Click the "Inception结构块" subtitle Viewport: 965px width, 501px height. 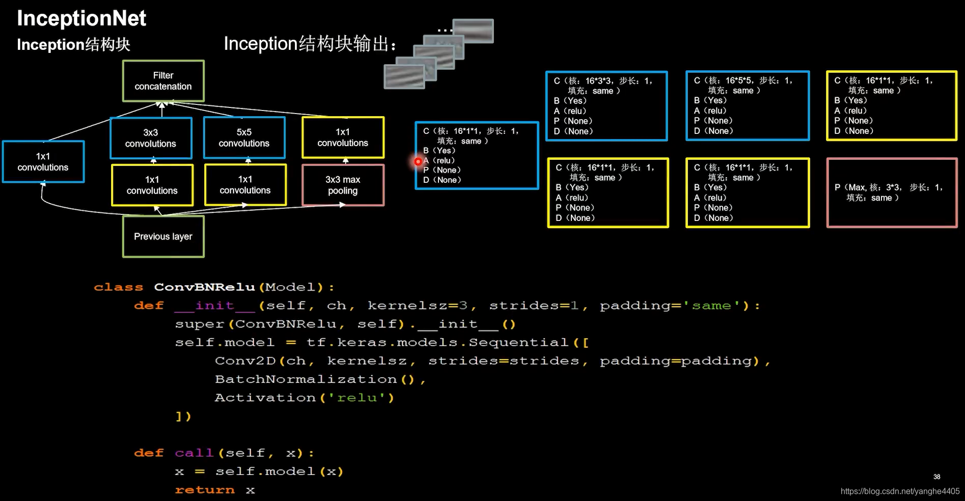(x=73, y=45)
